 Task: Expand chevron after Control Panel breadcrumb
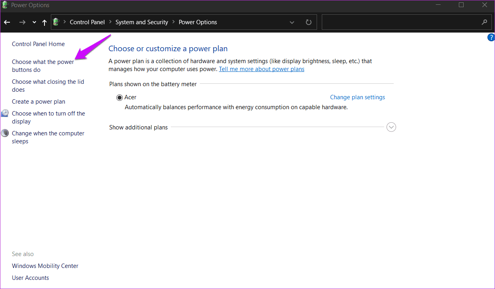tap(110, 22)
